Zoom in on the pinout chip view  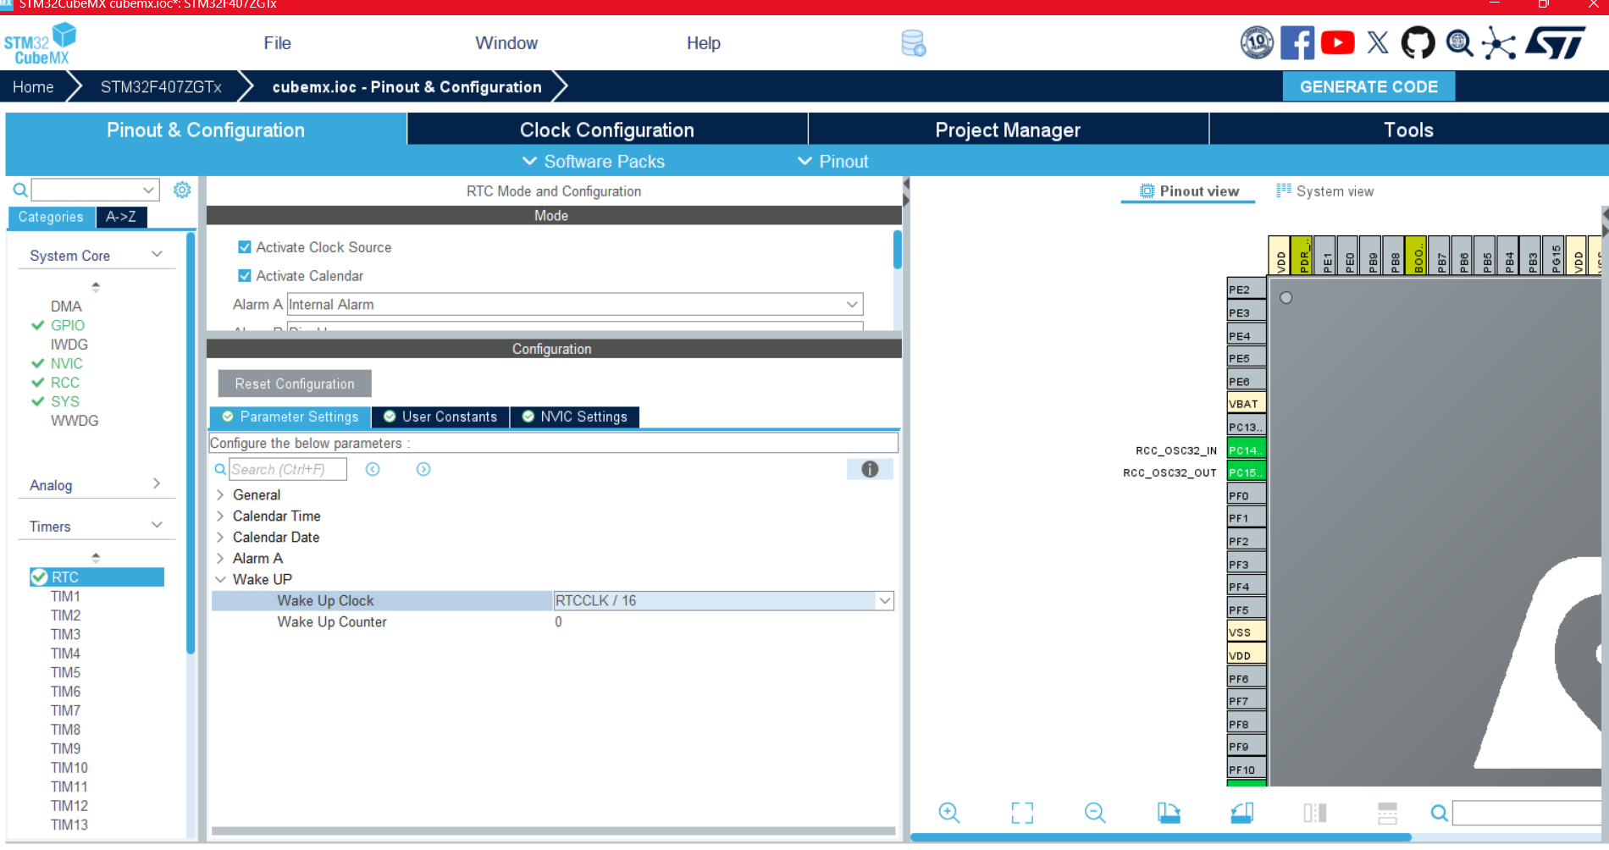point(949,813)
